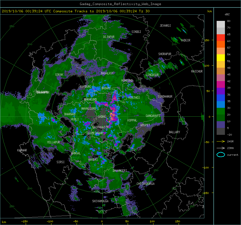Viewport: 241px width, 225px height.
Task: Click the SHIVAMOGGA city label
Action: (x=100, y=201)
